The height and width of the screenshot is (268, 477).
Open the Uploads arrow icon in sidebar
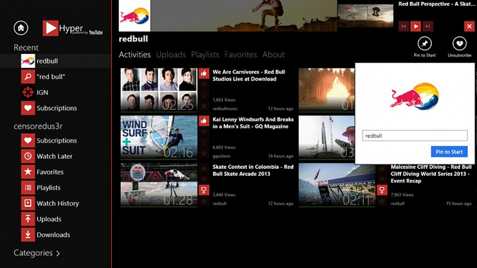click(28, 219)
